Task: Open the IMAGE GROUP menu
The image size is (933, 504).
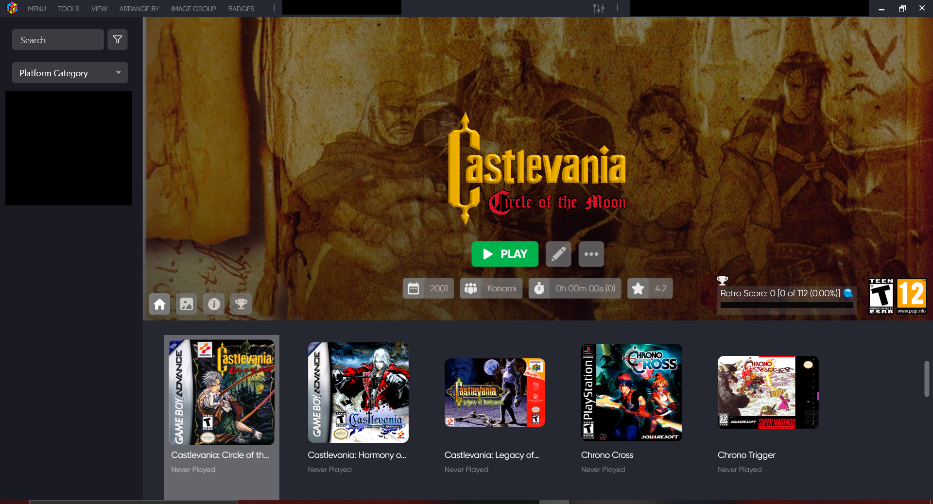Action: click(193, 9)
